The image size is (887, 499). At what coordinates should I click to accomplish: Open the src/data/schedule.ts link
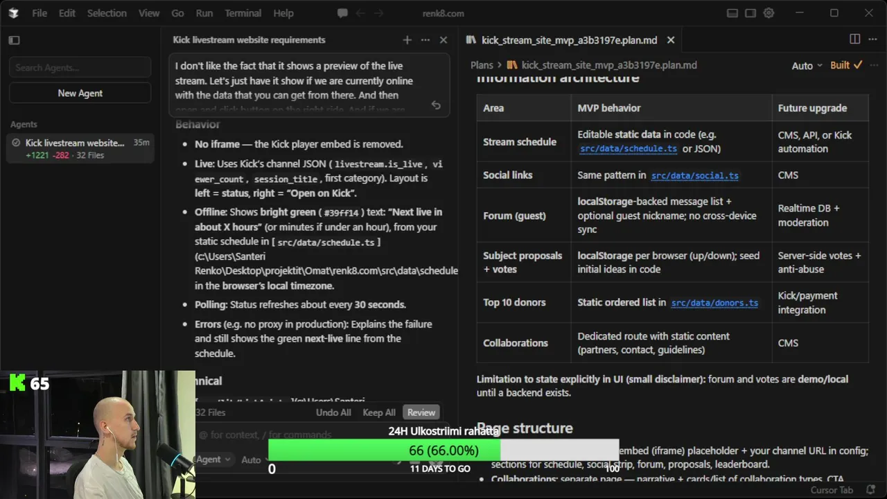click(x=628, y=149)
